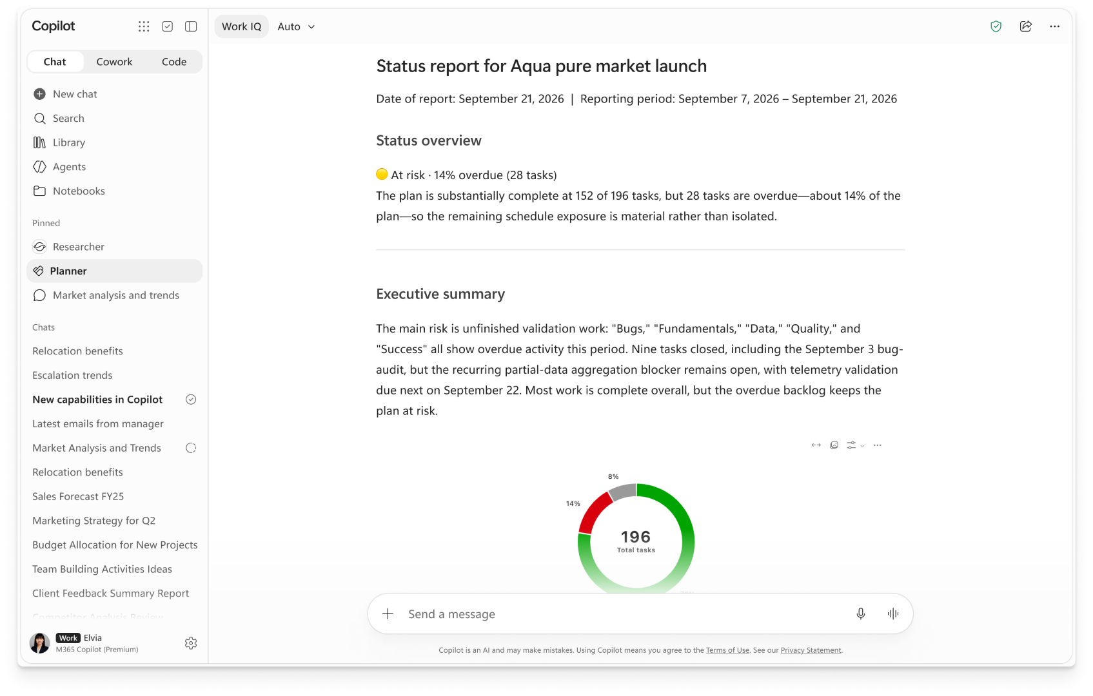The height and width of the screenshot is (696, 1093).
Task: Switch to the Chat tab
Action: point(55,62)
